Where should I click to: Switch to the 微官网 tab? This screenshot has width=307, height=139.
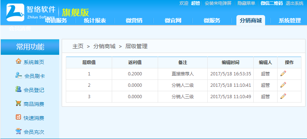[x=173, y=21]
